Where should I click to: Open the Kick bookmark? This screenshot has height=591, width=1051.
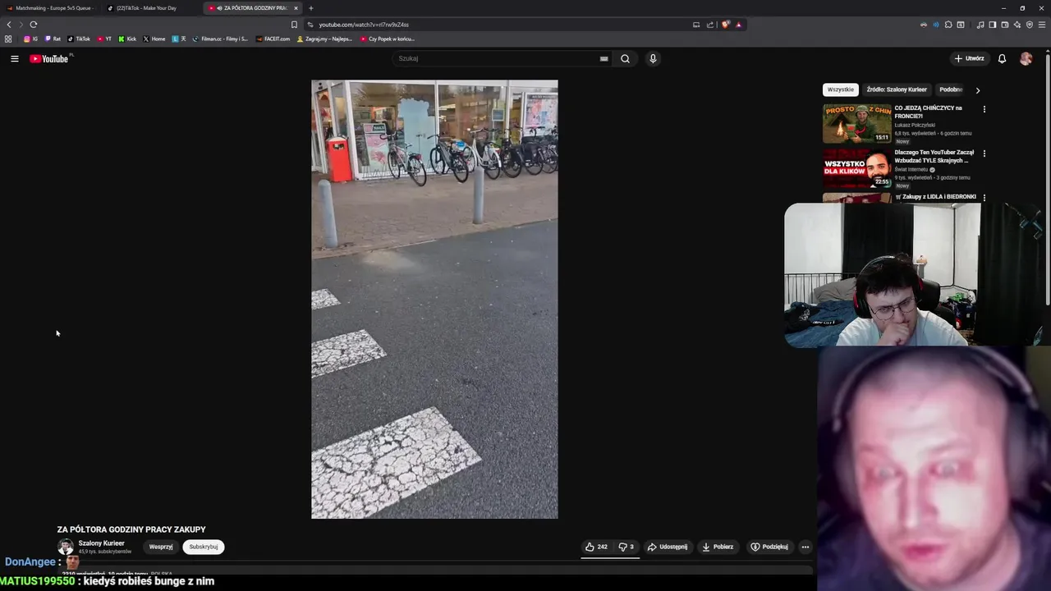point(127,39)
